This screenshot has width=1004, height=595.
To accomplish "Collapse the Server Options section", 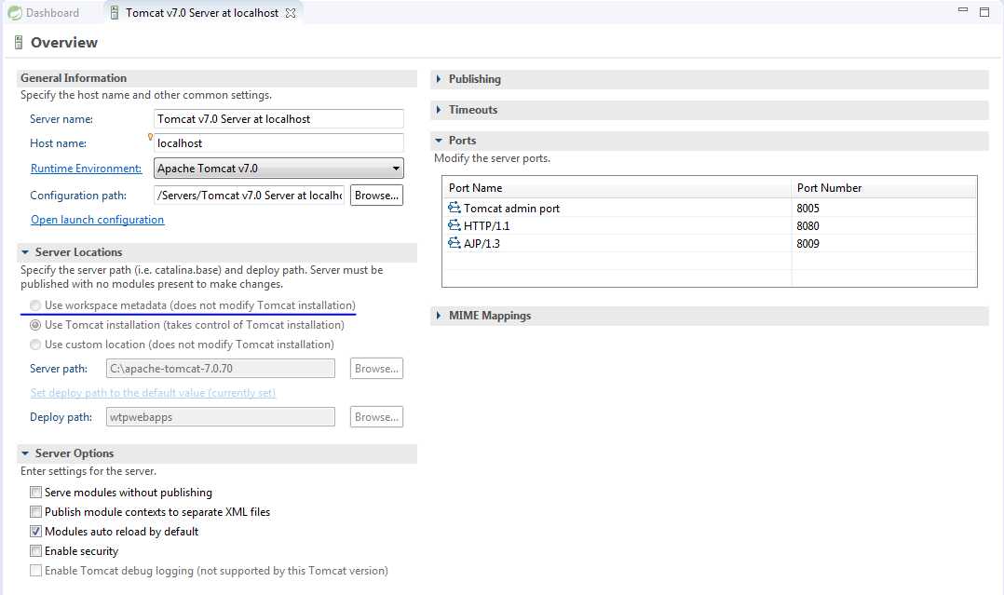I will [x=25, y=453].
